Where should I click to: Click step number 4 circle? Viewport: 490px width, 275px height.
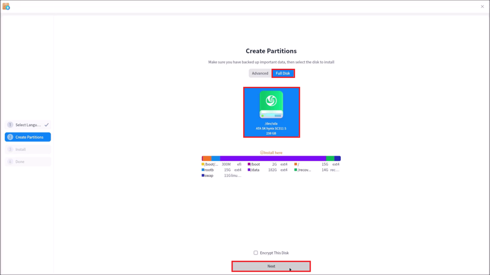[x=10, y=161]
